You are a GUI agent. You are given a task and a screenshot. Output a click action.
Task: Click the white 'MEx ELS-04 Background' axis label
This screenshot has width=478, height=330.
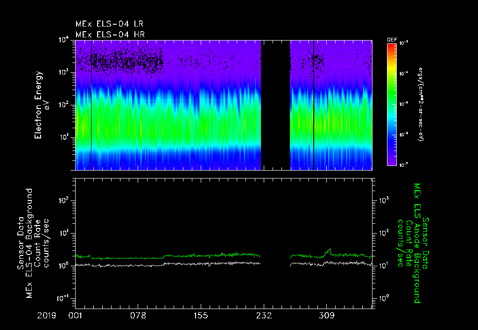click(29, 244)
